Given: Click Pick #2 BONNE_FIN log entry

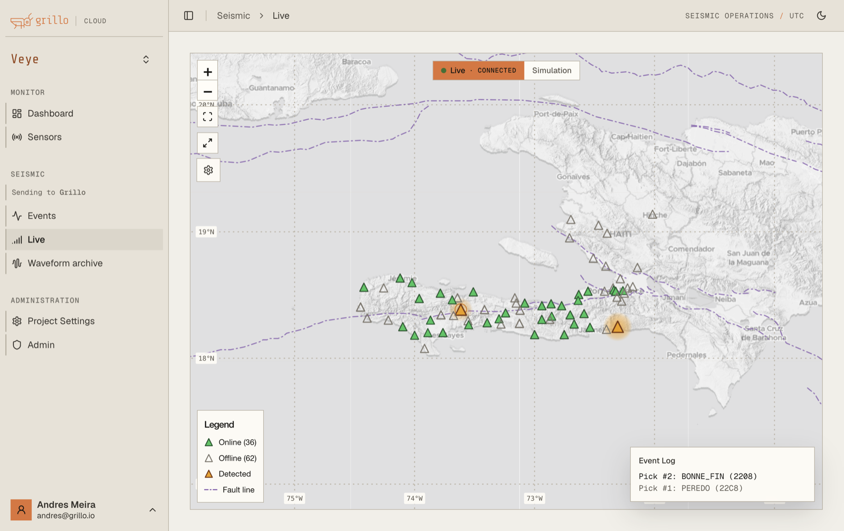Looking at the screenshot, I should (x=697, y=476).
